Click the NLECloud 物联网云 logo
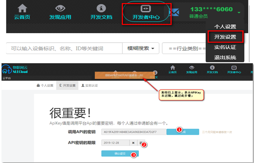This screenshot has height=163, width=254. (15, 69)
